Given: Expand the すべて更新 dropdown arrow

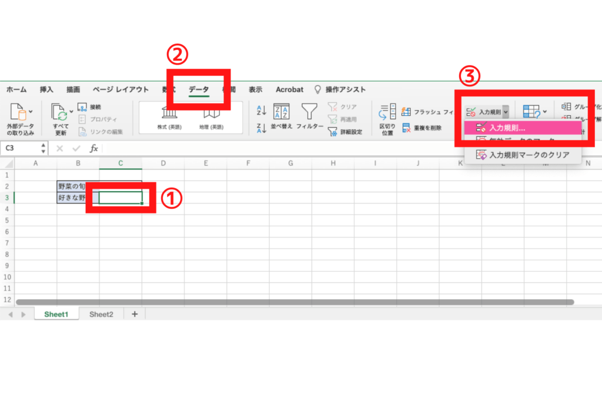Looking at the screenshot, I should (x=71, y=112).
